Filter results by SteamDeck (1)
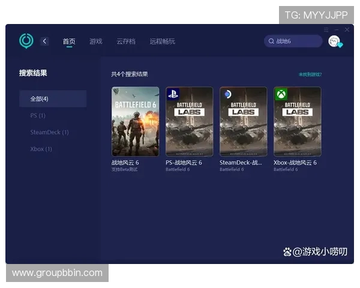 coord(49,132)
